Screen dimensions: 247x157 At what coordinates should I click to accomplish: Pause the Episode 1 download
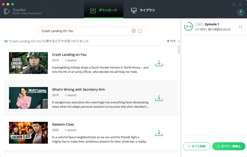coord(241,27)
